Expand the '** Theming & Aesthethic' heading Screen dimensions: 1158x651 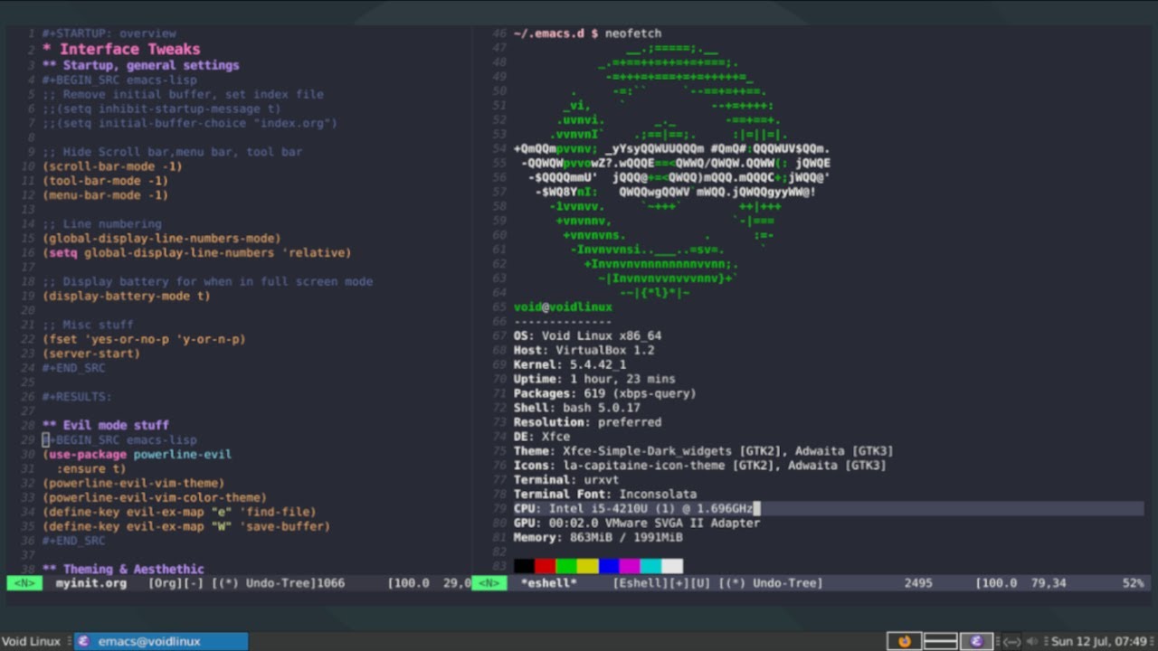[123, 569]
